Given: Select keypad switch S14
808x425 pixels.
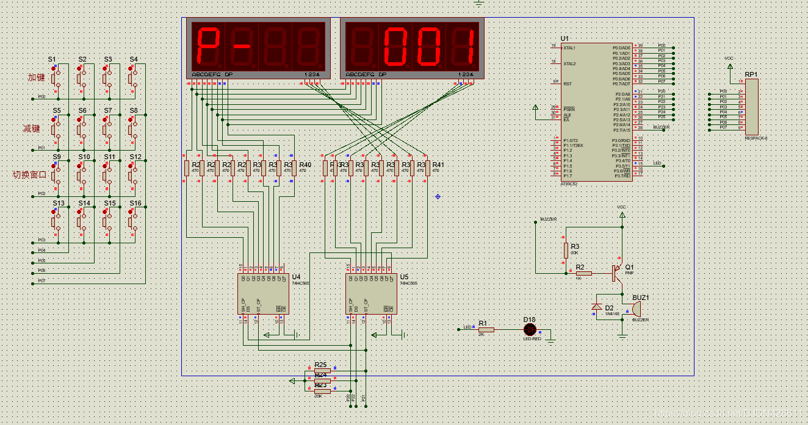Looking at the screenshot, I should click(82, 221).
